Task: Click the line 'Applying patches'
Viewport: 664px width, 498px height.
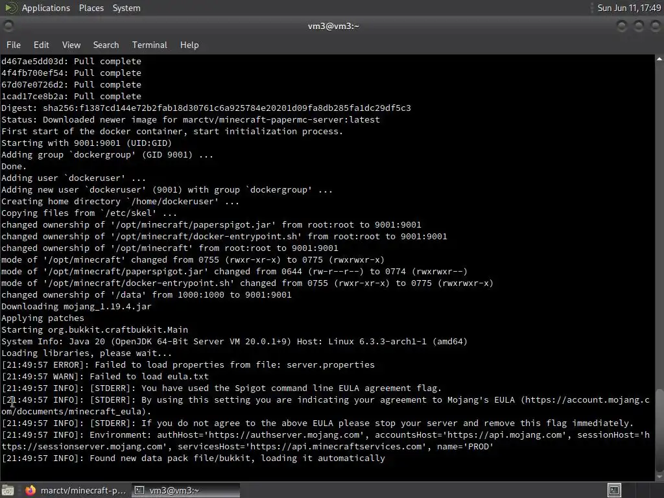Action: (x=43, y=318)
